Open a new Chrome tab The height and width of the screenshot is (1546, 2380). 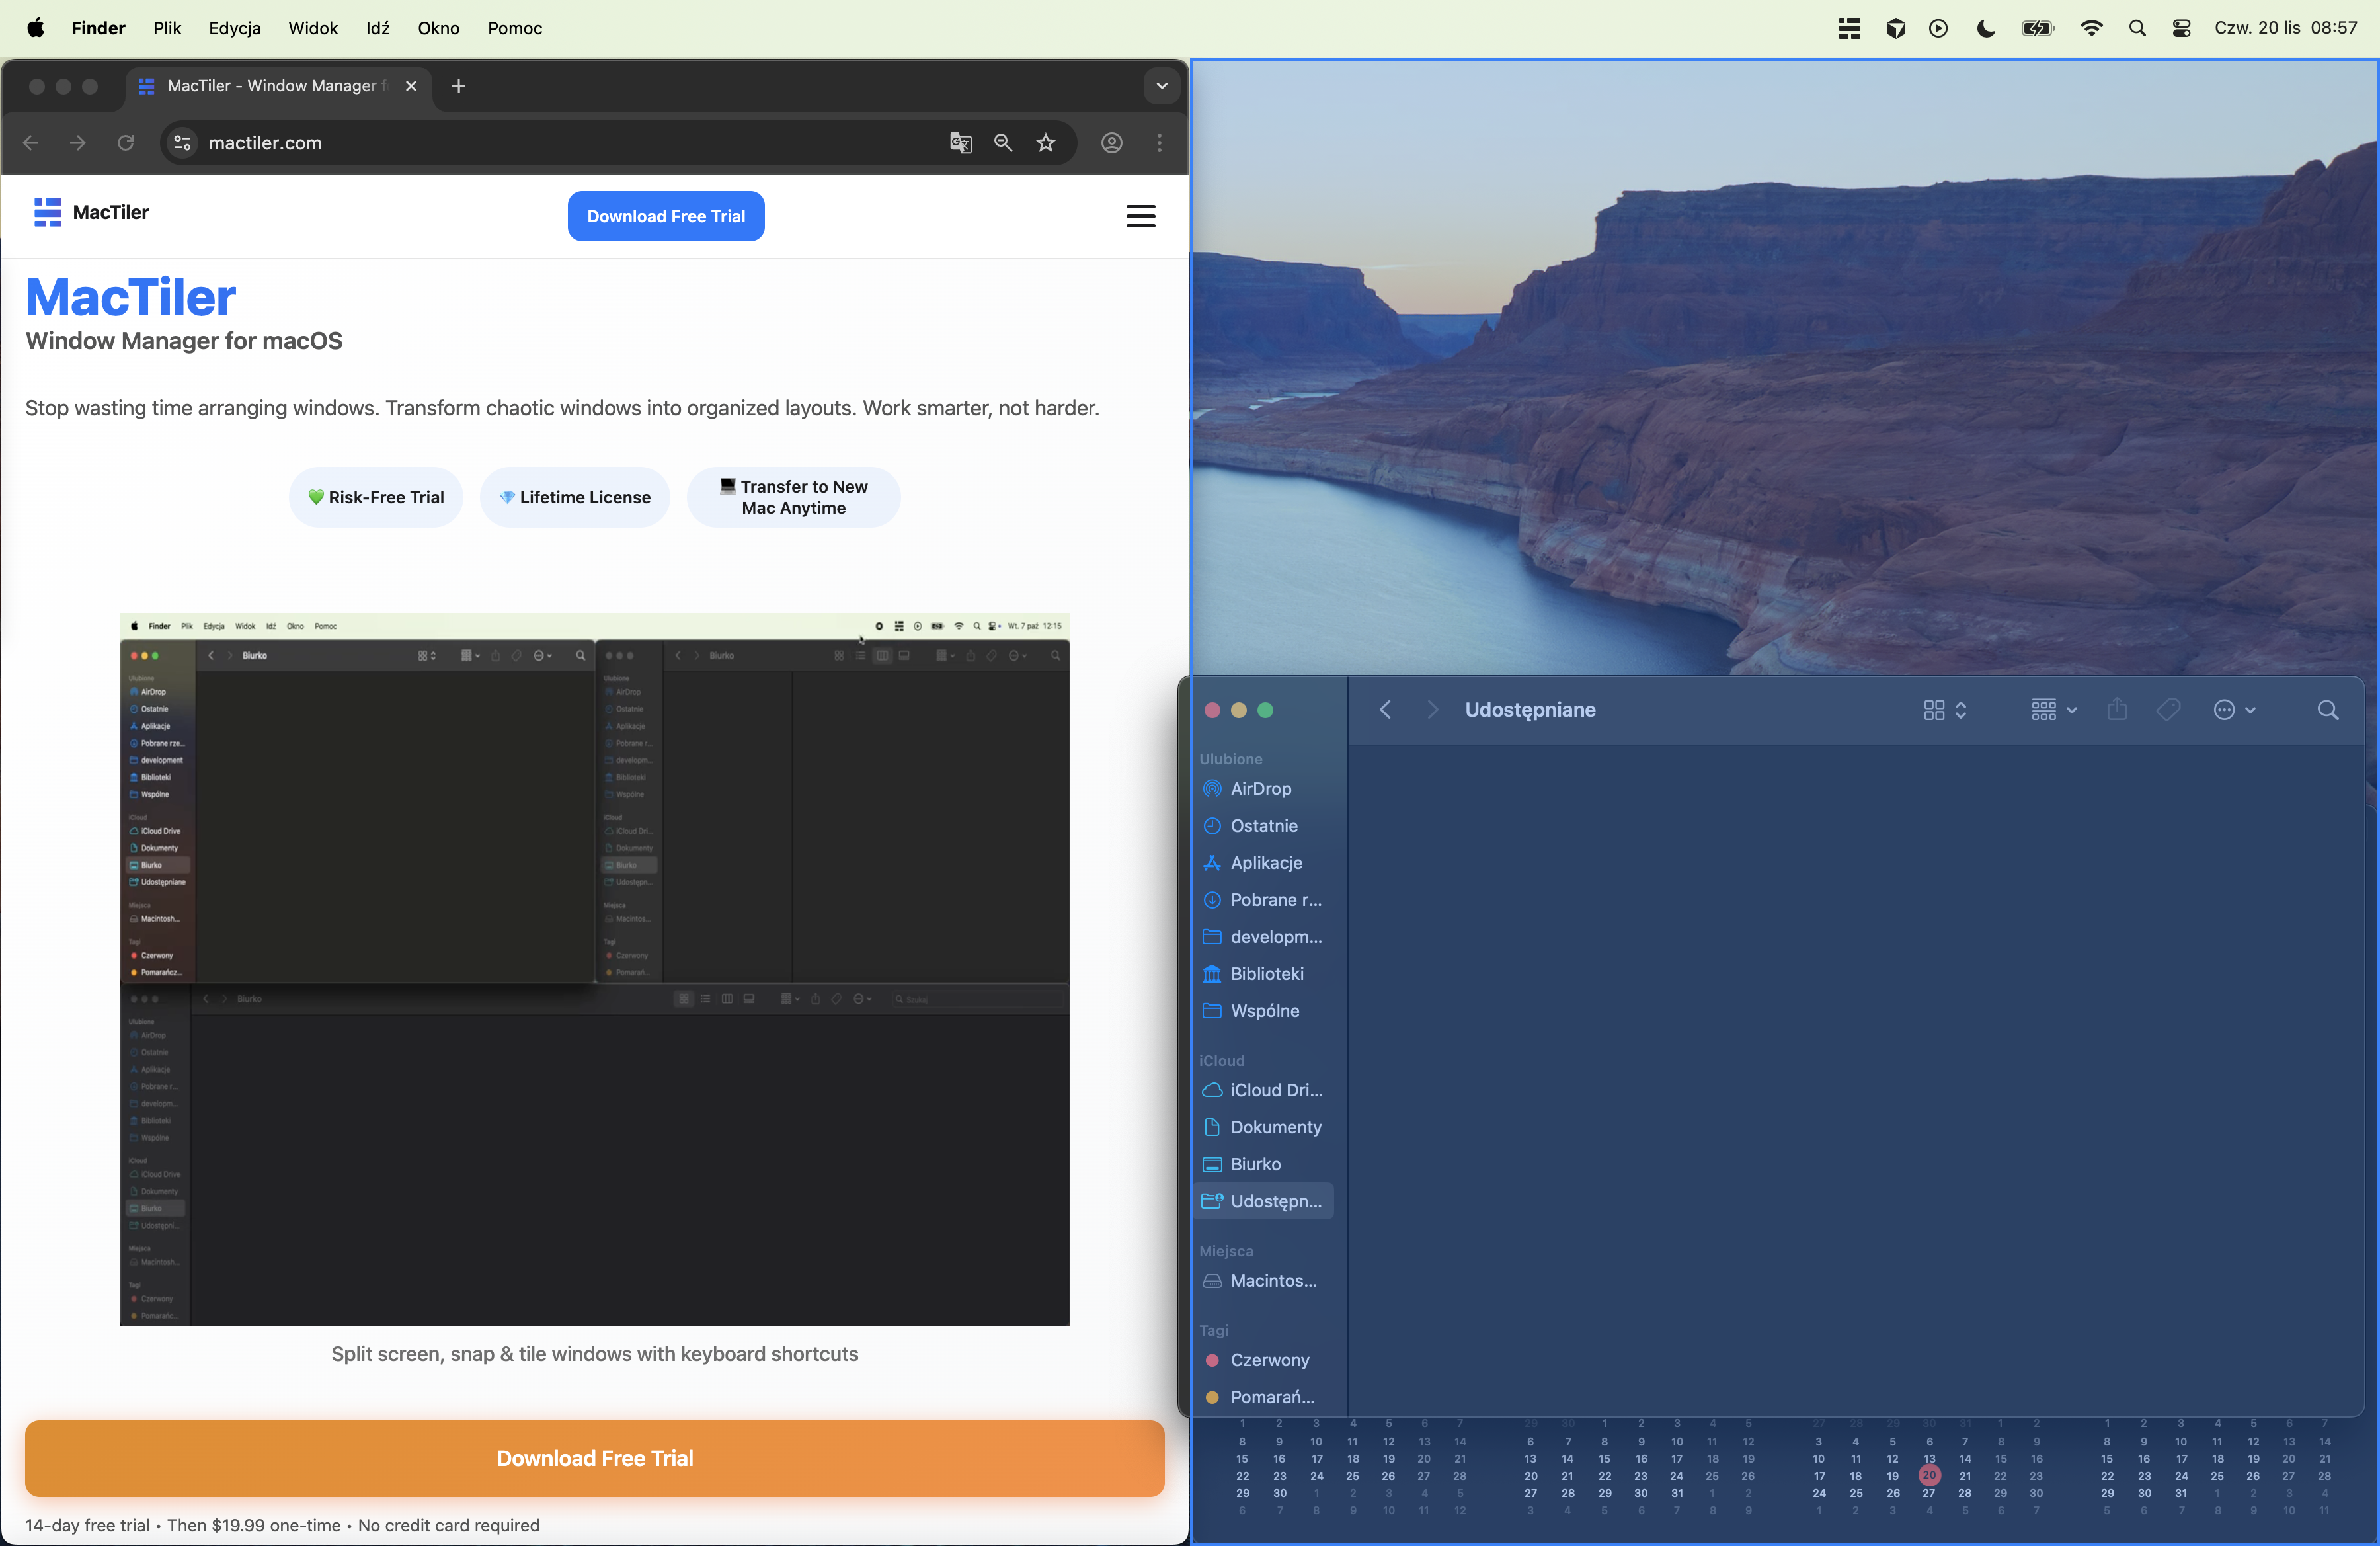tap(458, 86)
